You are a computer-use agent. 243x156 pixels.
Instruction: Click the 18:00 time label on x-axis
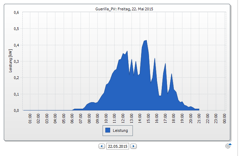[174, 118]
